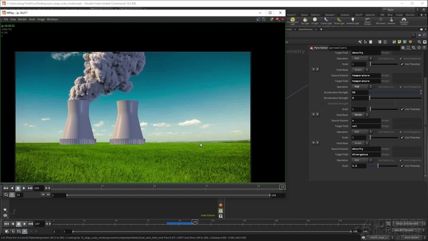Remove the temperature field entry with x button
This screenshot has width=428, height=241.
coord(313,70)
